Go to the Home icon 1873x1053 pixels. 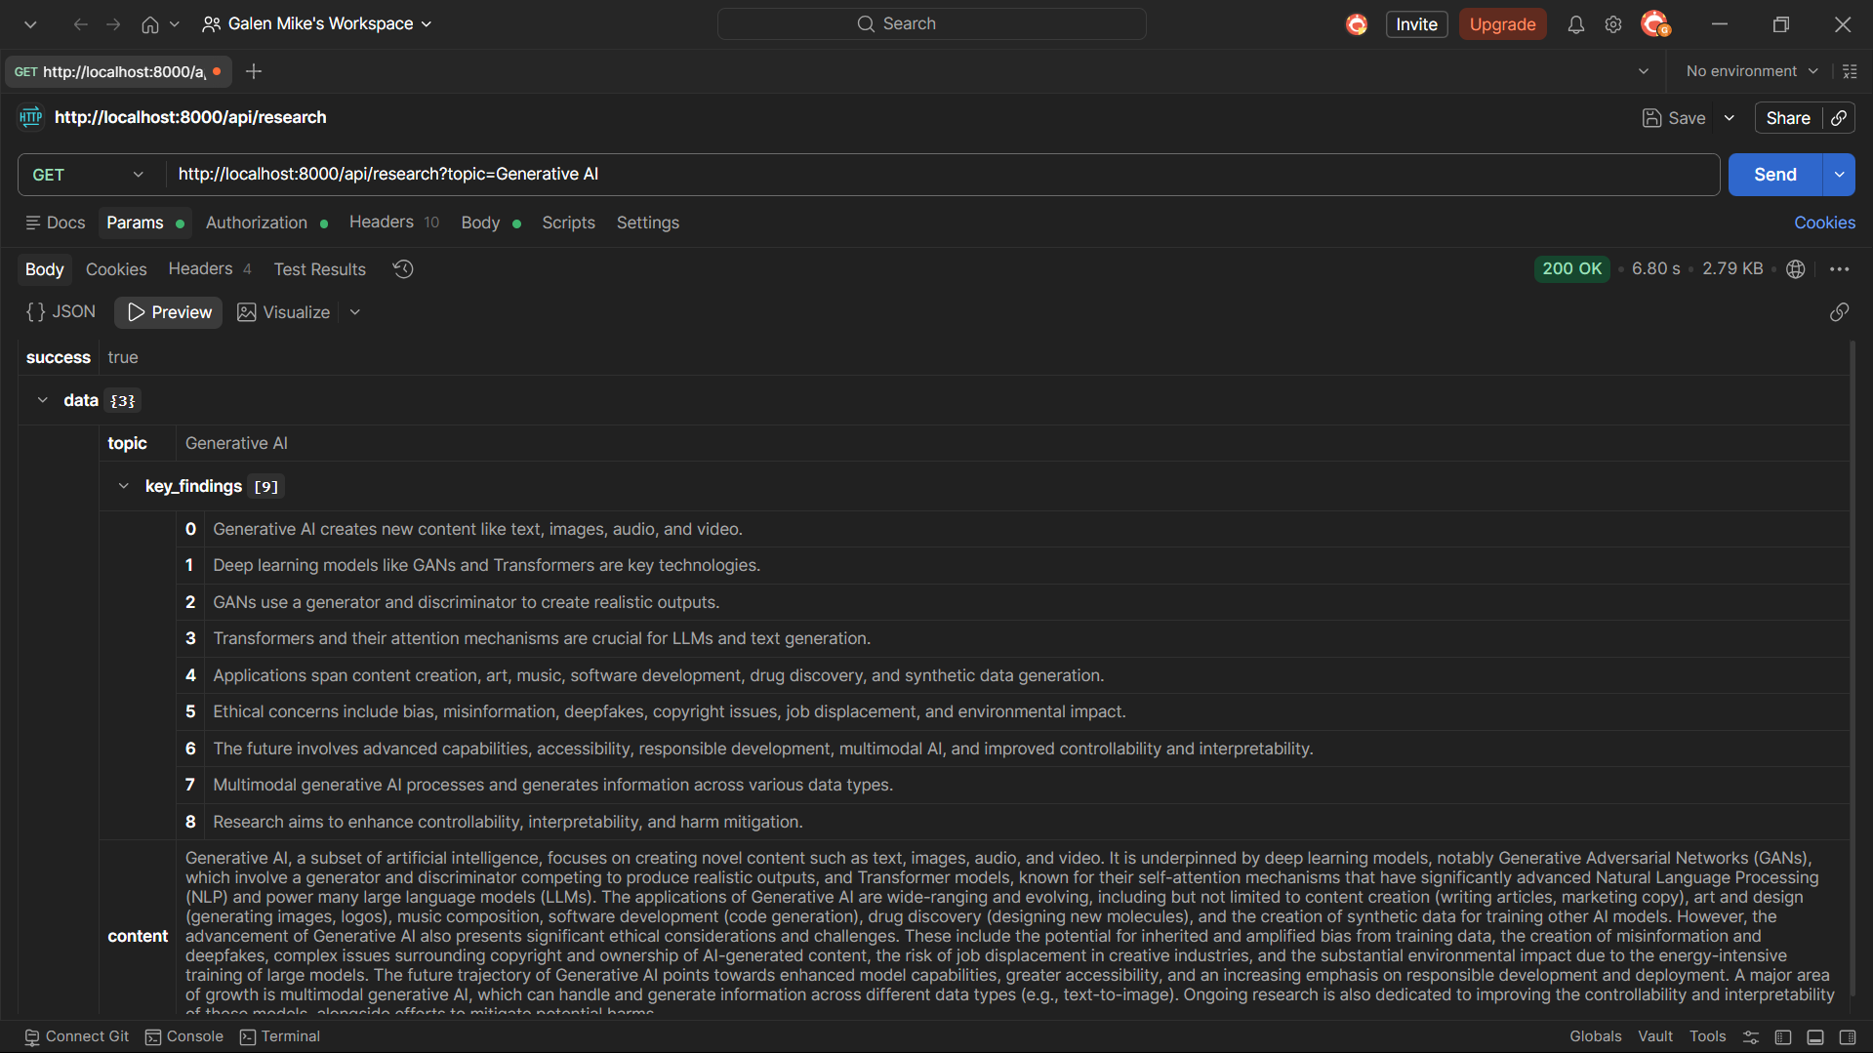[x=149, y=24]
